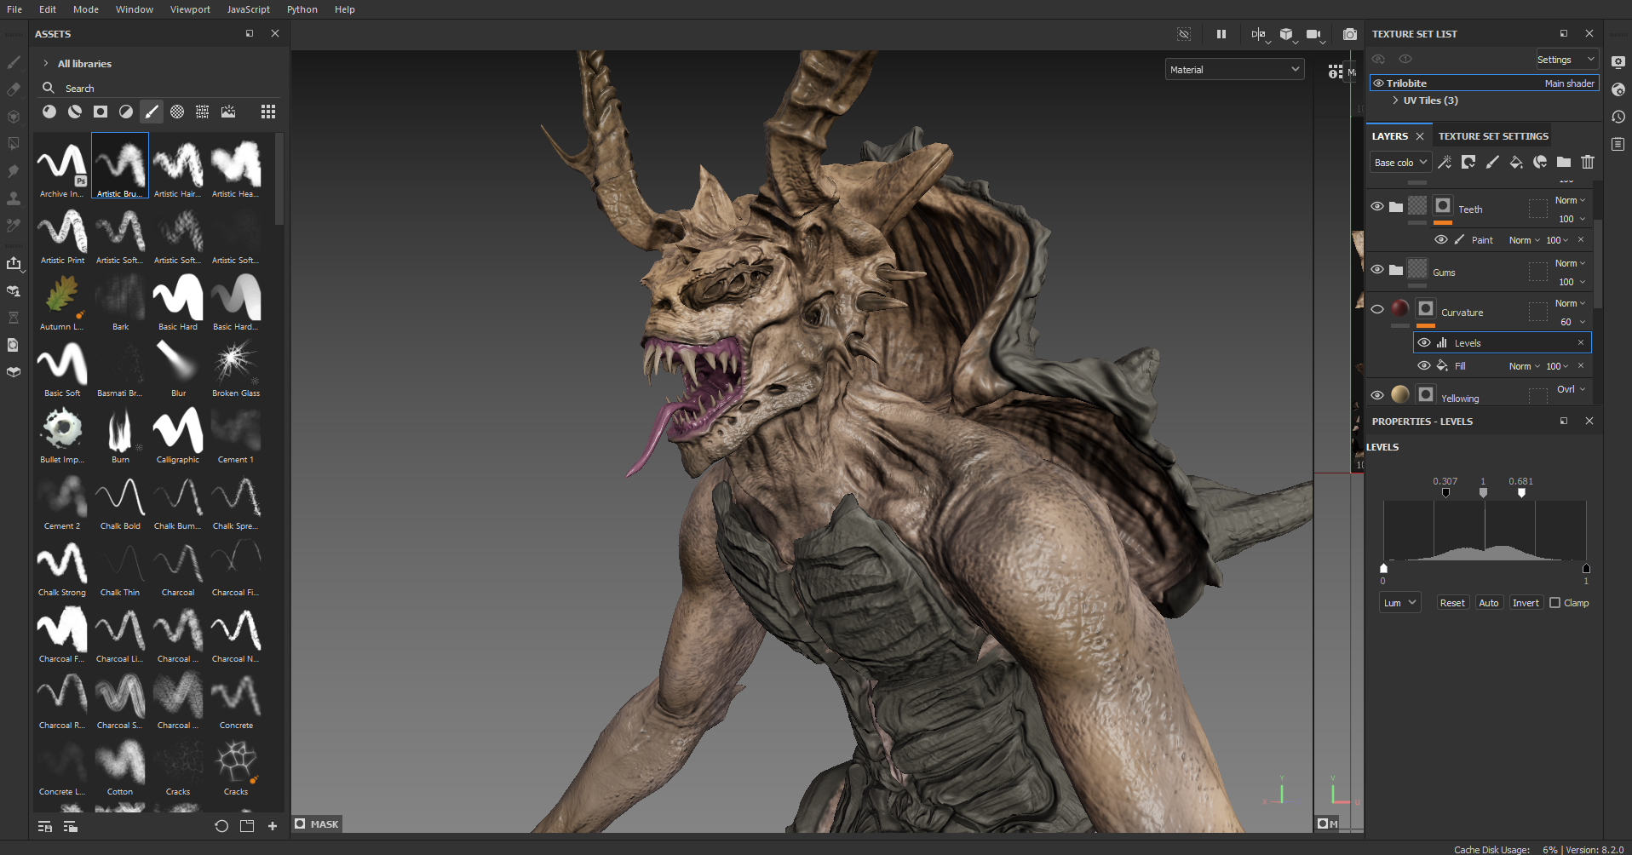Add a new folder in Layers toolbar
The image size is (1632, 855).
click(x=1563, y=162)
